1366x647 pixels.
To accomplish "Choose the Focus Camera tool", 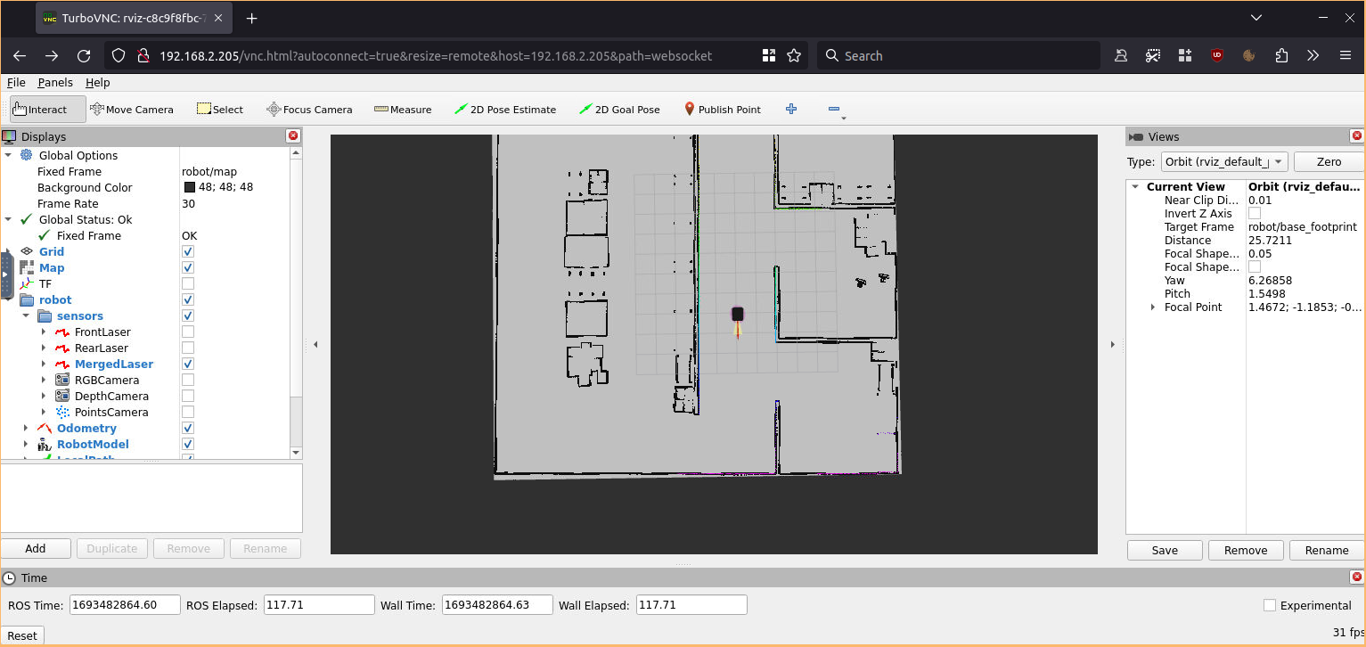I will coord(309,110).
